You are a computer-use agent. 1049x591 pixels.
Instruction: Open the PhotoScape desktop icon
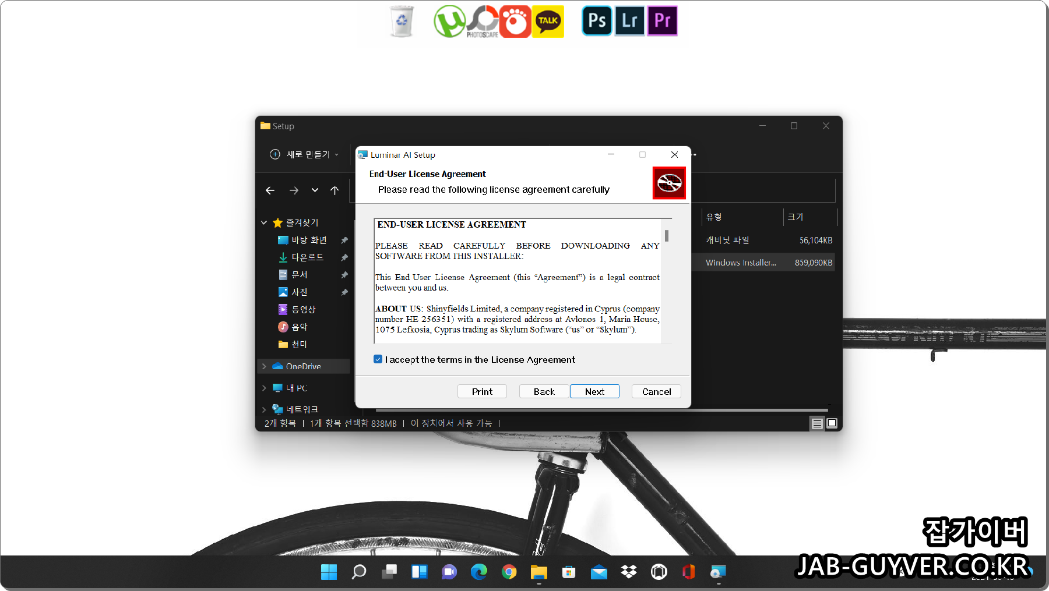click(483, 22)
